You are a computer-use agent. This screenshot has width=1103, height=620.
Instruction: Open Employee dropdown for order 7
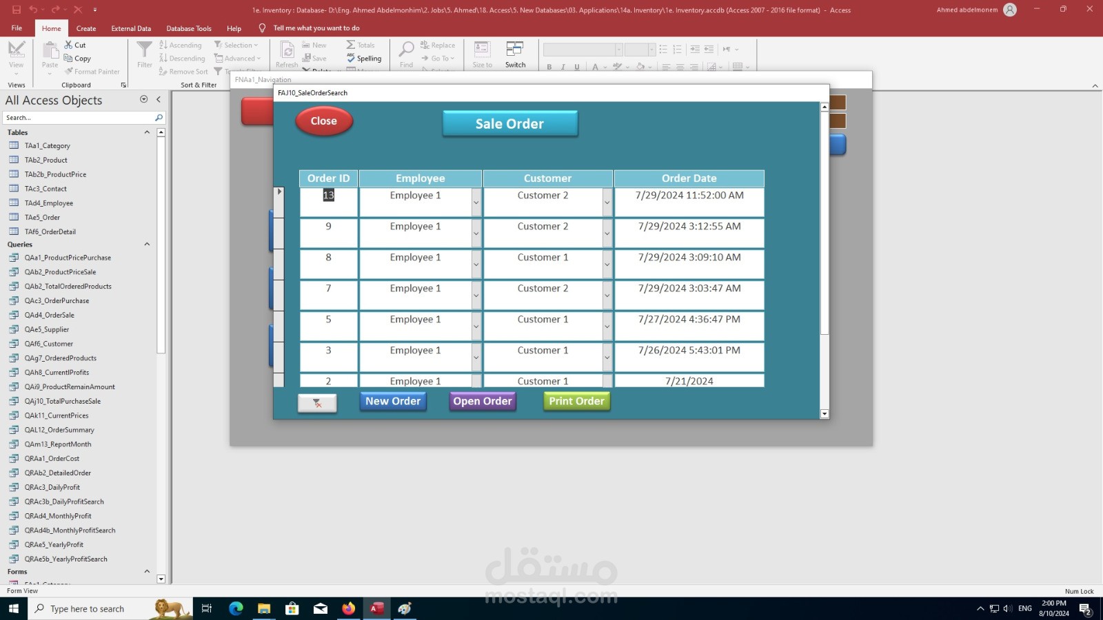coord(476,296)
